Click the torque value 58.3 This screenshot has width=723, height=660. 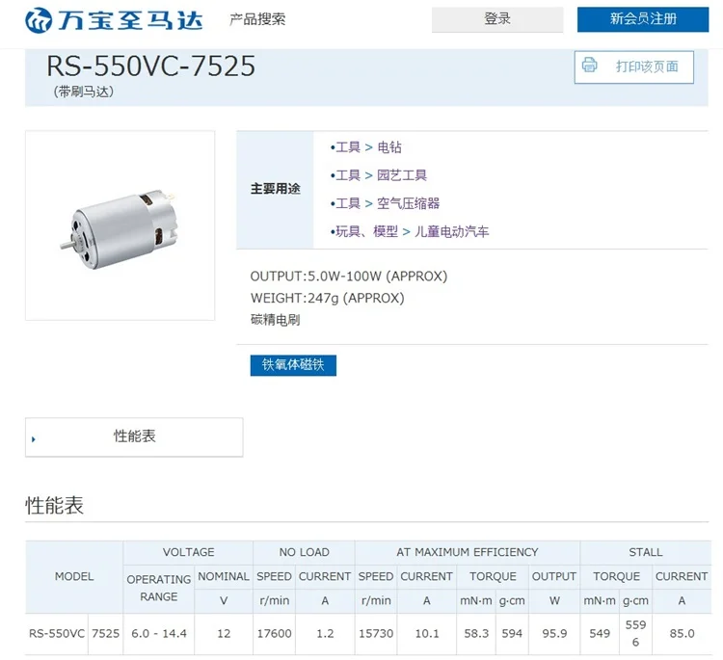point(476,634)
